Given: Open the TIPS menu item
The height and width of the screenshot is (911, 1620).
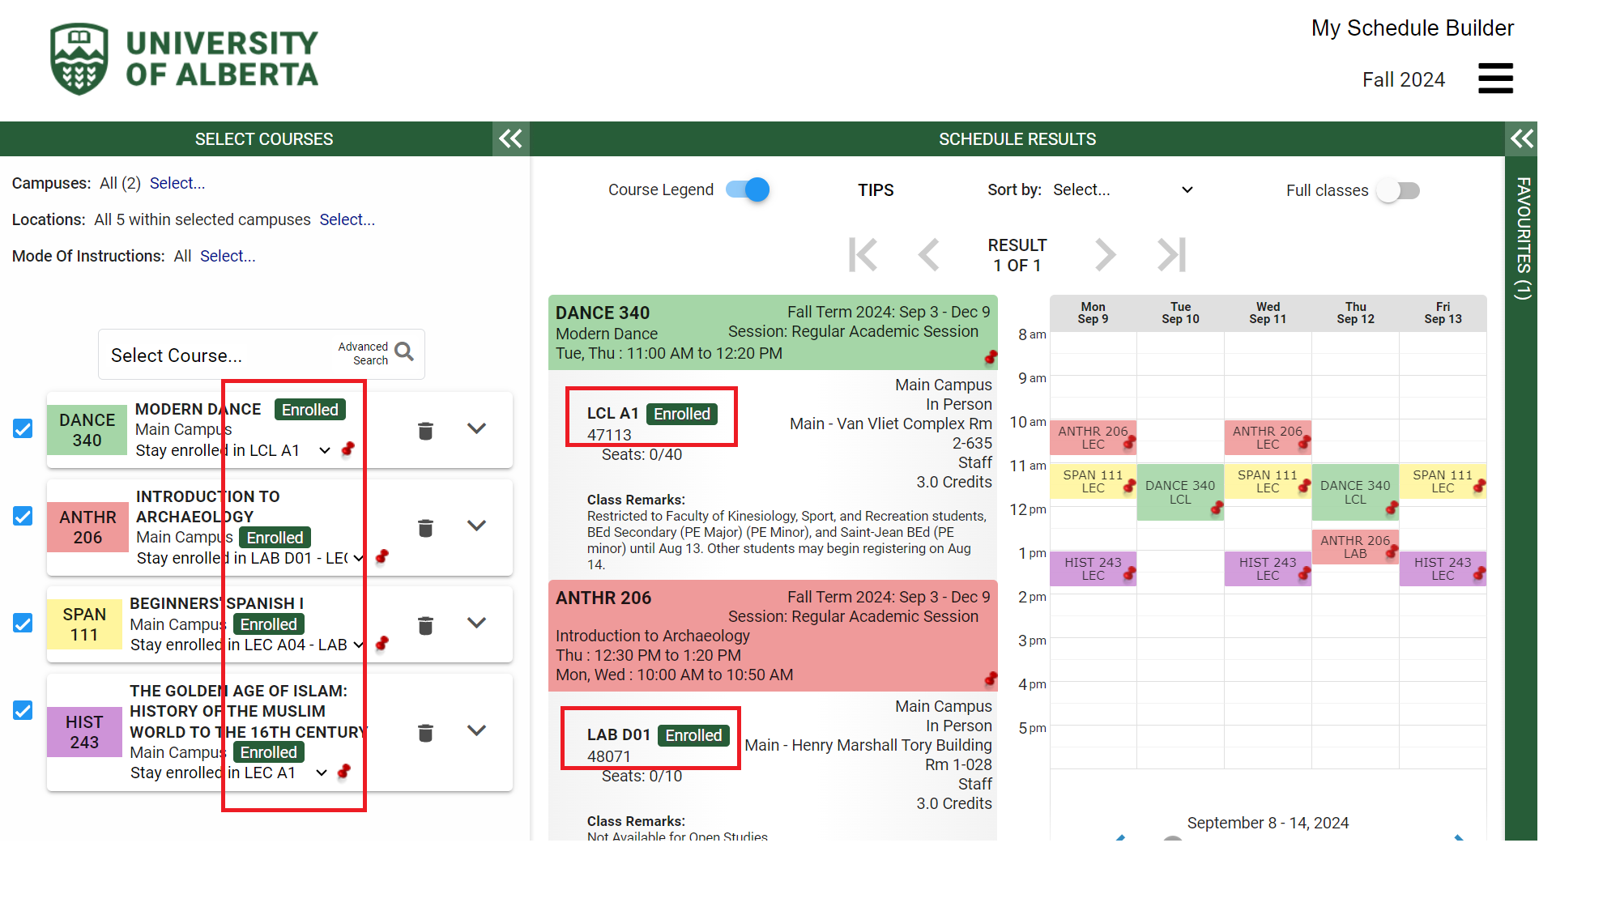Looking at the screenshot, I should pos(876,189).
